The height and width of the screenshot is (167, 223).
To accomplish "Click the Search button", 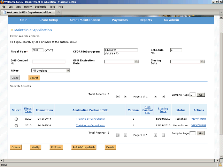I will click(x=34, y=78).
